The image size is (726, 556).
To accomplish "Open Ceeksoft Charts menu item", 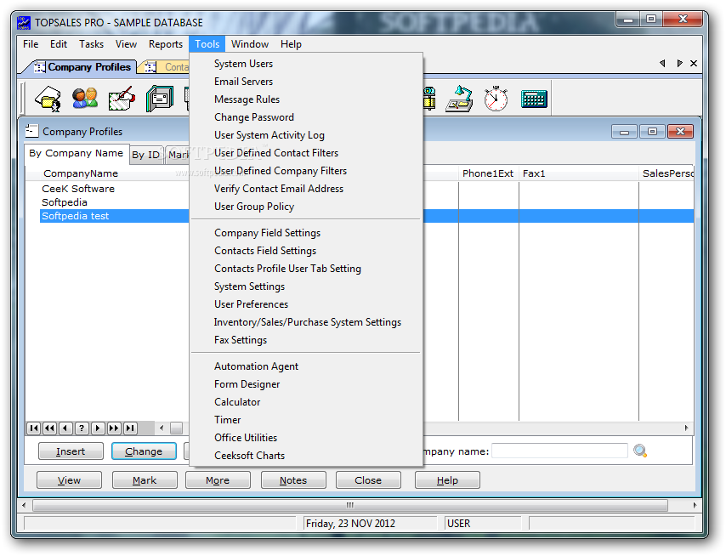I will [306, 456].
